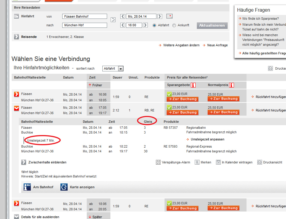Open the calendar date picker icon
This screenshot has width=286, height=219.
tap(169, 16)
